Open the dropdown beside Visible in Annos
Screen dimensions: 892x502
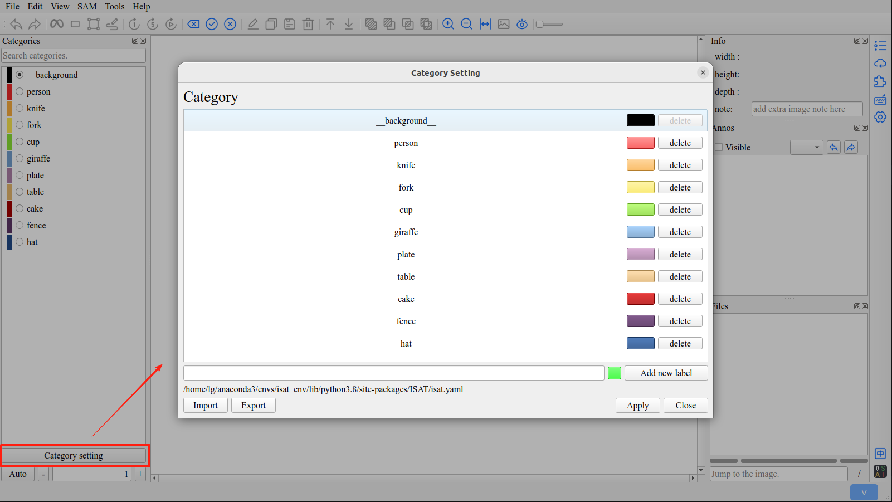[806, 147]
